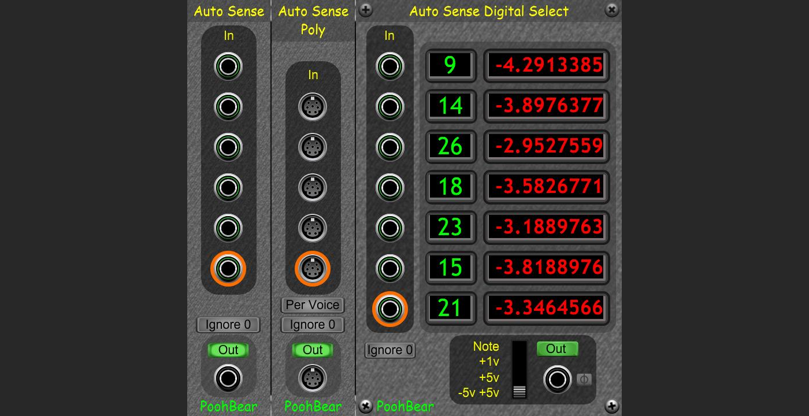
Task: Toggle the Out button on Auto Sense Poly
Action: click(313, 350)
